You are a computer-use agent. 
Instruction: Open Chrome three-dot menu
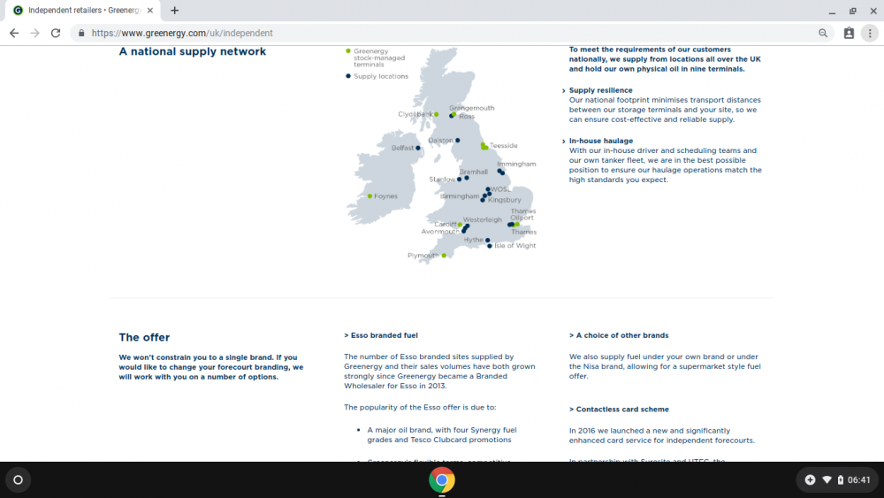pyautogui.click(x=870, y=34)
